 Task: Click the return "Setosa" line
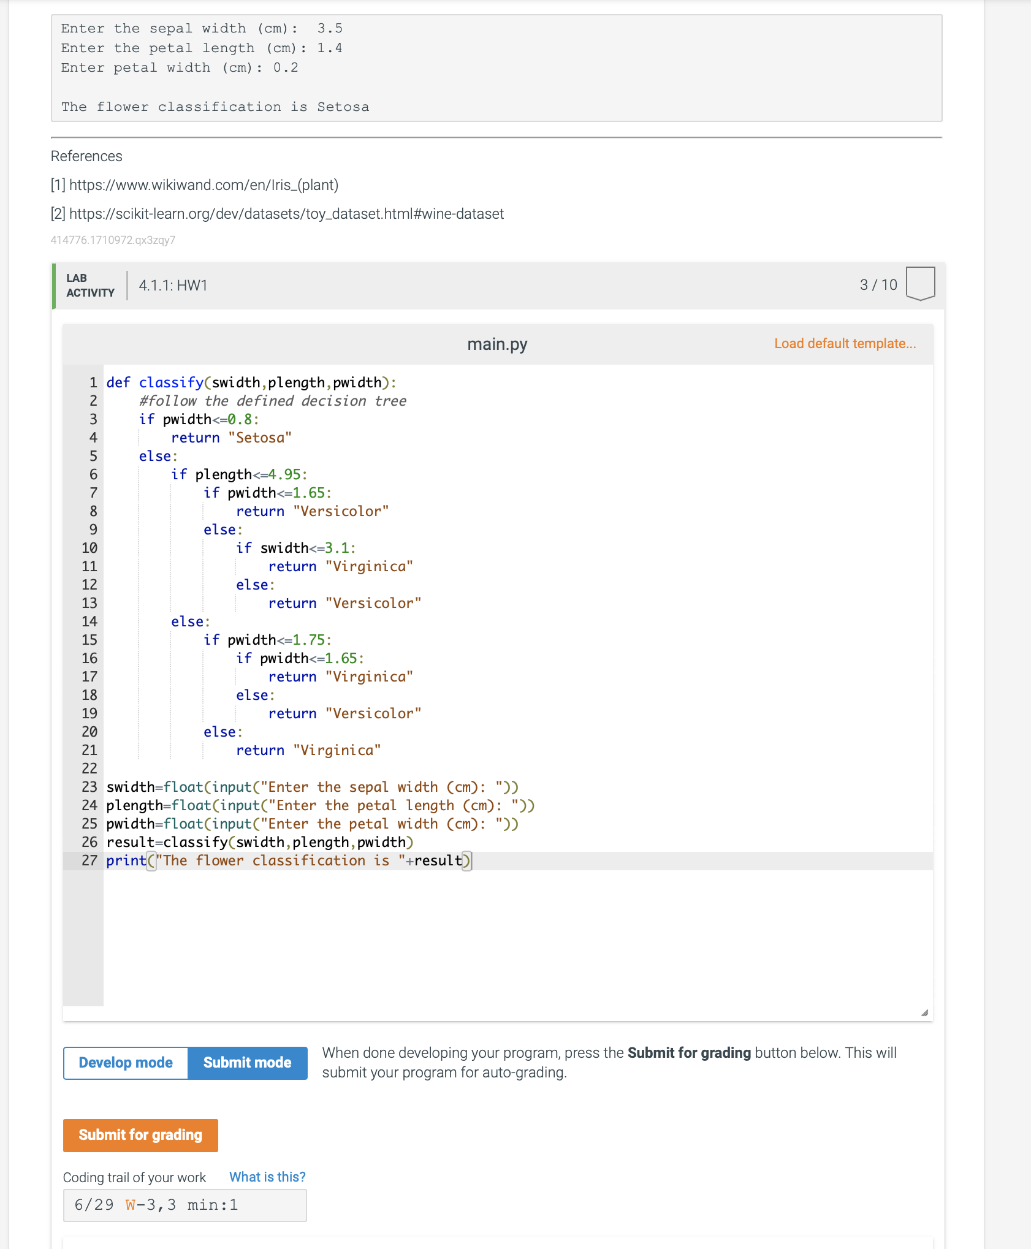point(232,438)
